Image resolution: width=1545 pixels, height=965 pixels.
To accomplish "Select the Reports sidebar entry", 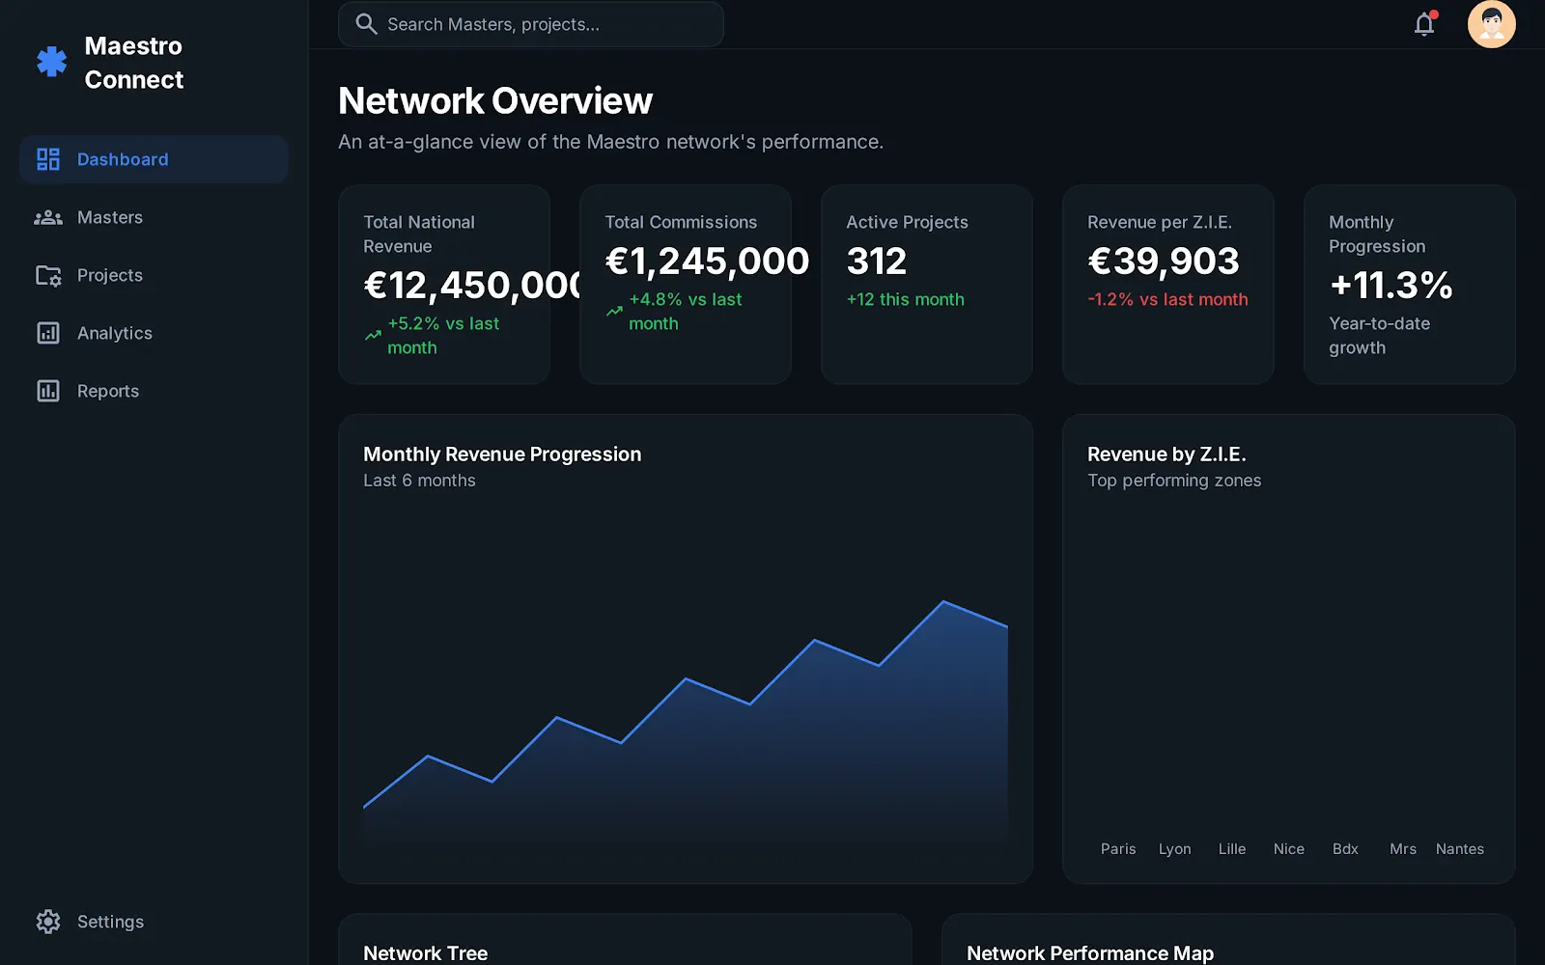I will coord(154,391).
